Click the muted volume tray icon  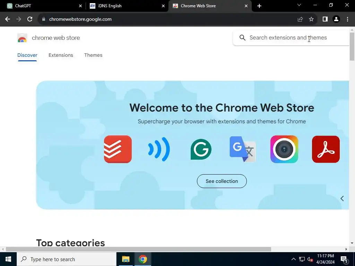point(310,259)
